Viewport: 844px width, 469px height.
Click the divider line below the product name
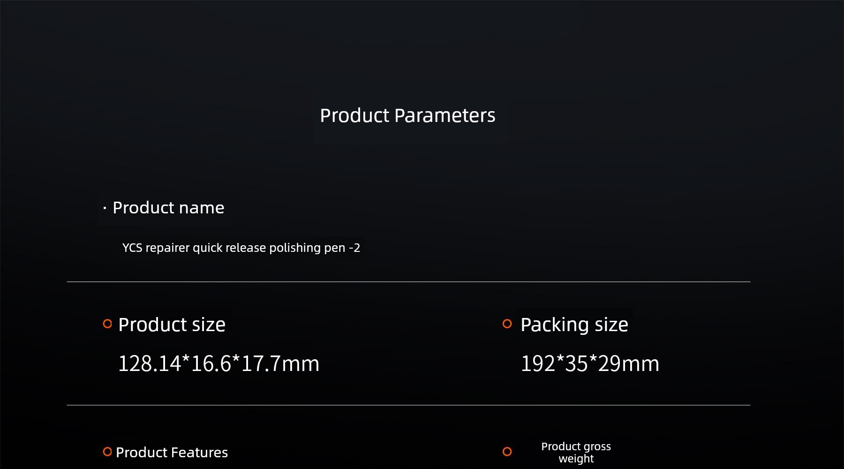[408, 282]
